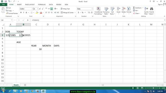166x93 pixels.
Task: Open the Calibri font name dropdown
Action: [x=32, y=9]
